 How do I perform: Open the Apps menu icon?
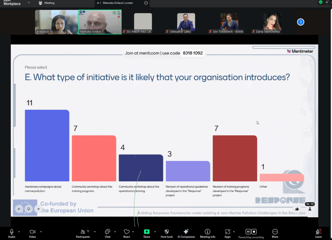(x=227, y=232)
